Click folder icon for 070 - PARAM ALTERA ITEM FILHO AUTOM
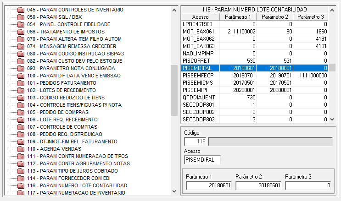Viewport: 341px width, 201px height. point(21,39)
